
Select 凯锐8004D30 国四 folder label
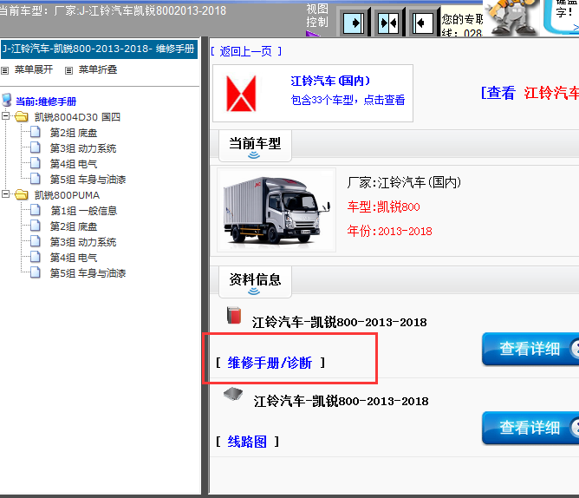coord(77,117)
